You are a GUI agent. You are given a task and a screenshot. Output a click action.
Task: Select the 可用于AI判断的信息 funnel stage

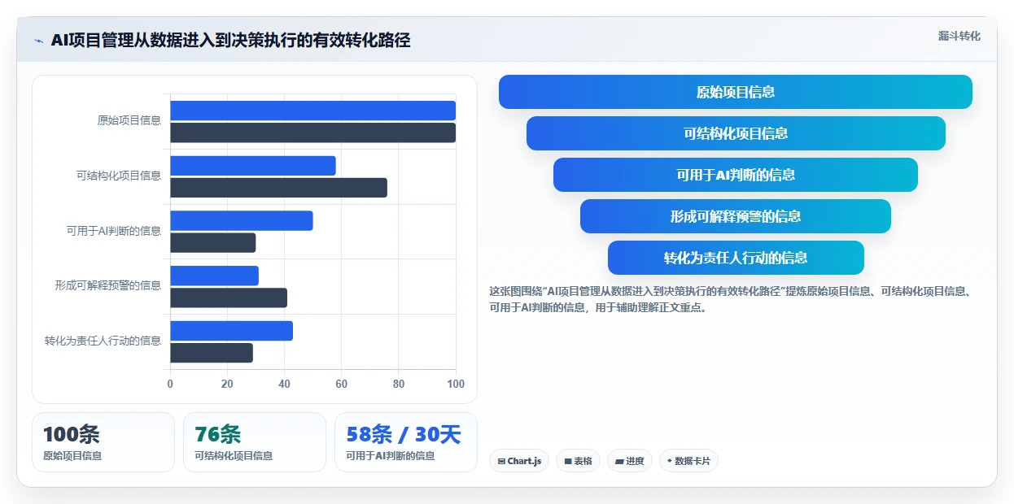click(x=736, y=175)
